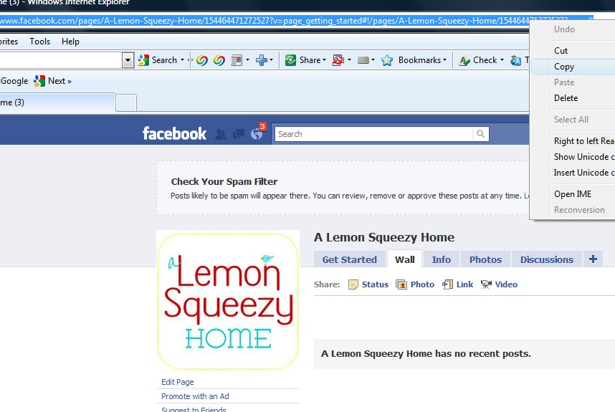Open Facebook messages icon
Screen dimensions: 615x412
[239, 135]
